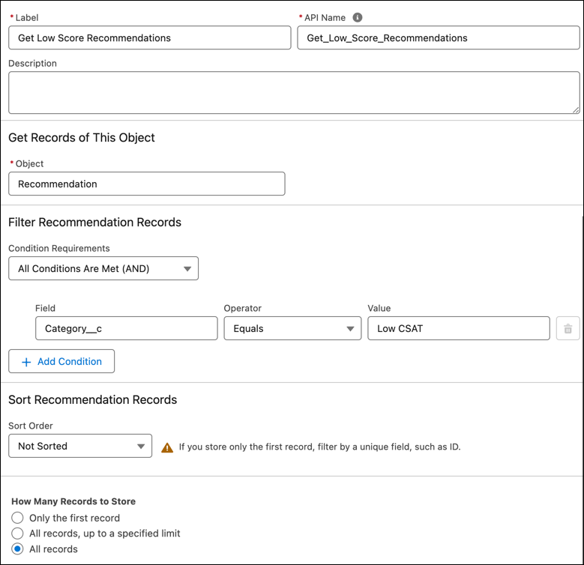
Task: Click the Low CSAT value input
Action: [459, 328]
